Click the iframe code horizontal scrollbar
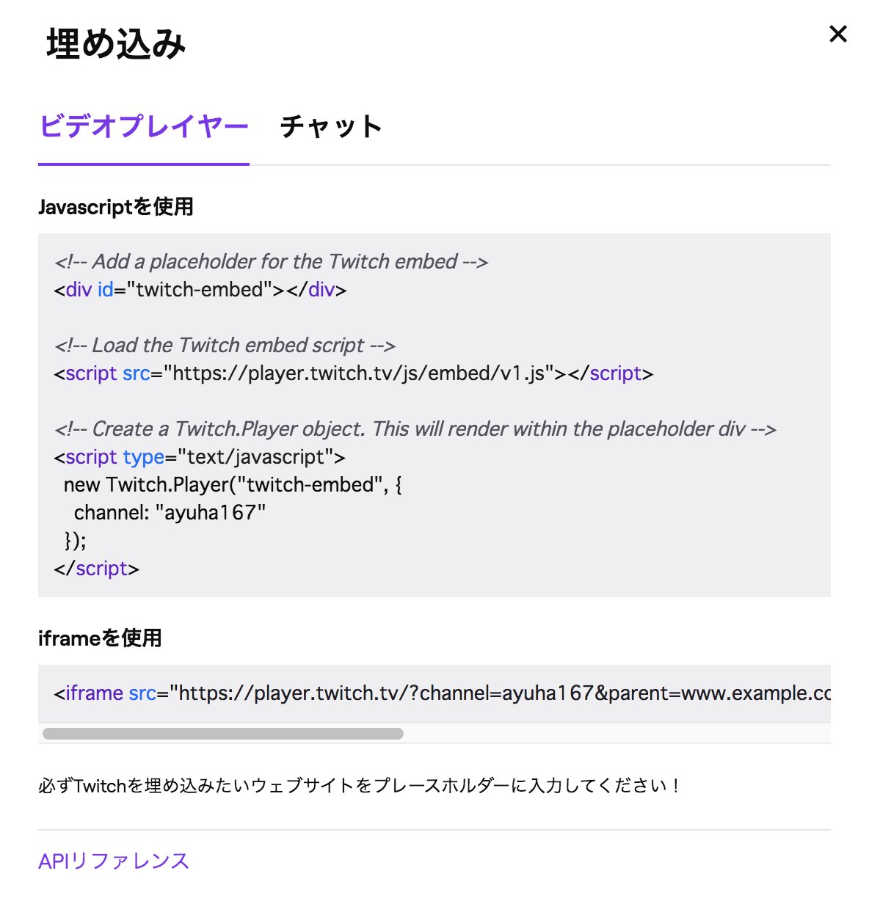This screenshot has height=901, width=869. (x=223, y=734)
